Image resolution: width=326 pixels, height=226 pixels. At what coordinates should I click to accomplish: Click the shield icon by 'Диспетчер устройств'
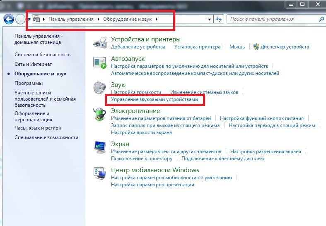(256, 47)
